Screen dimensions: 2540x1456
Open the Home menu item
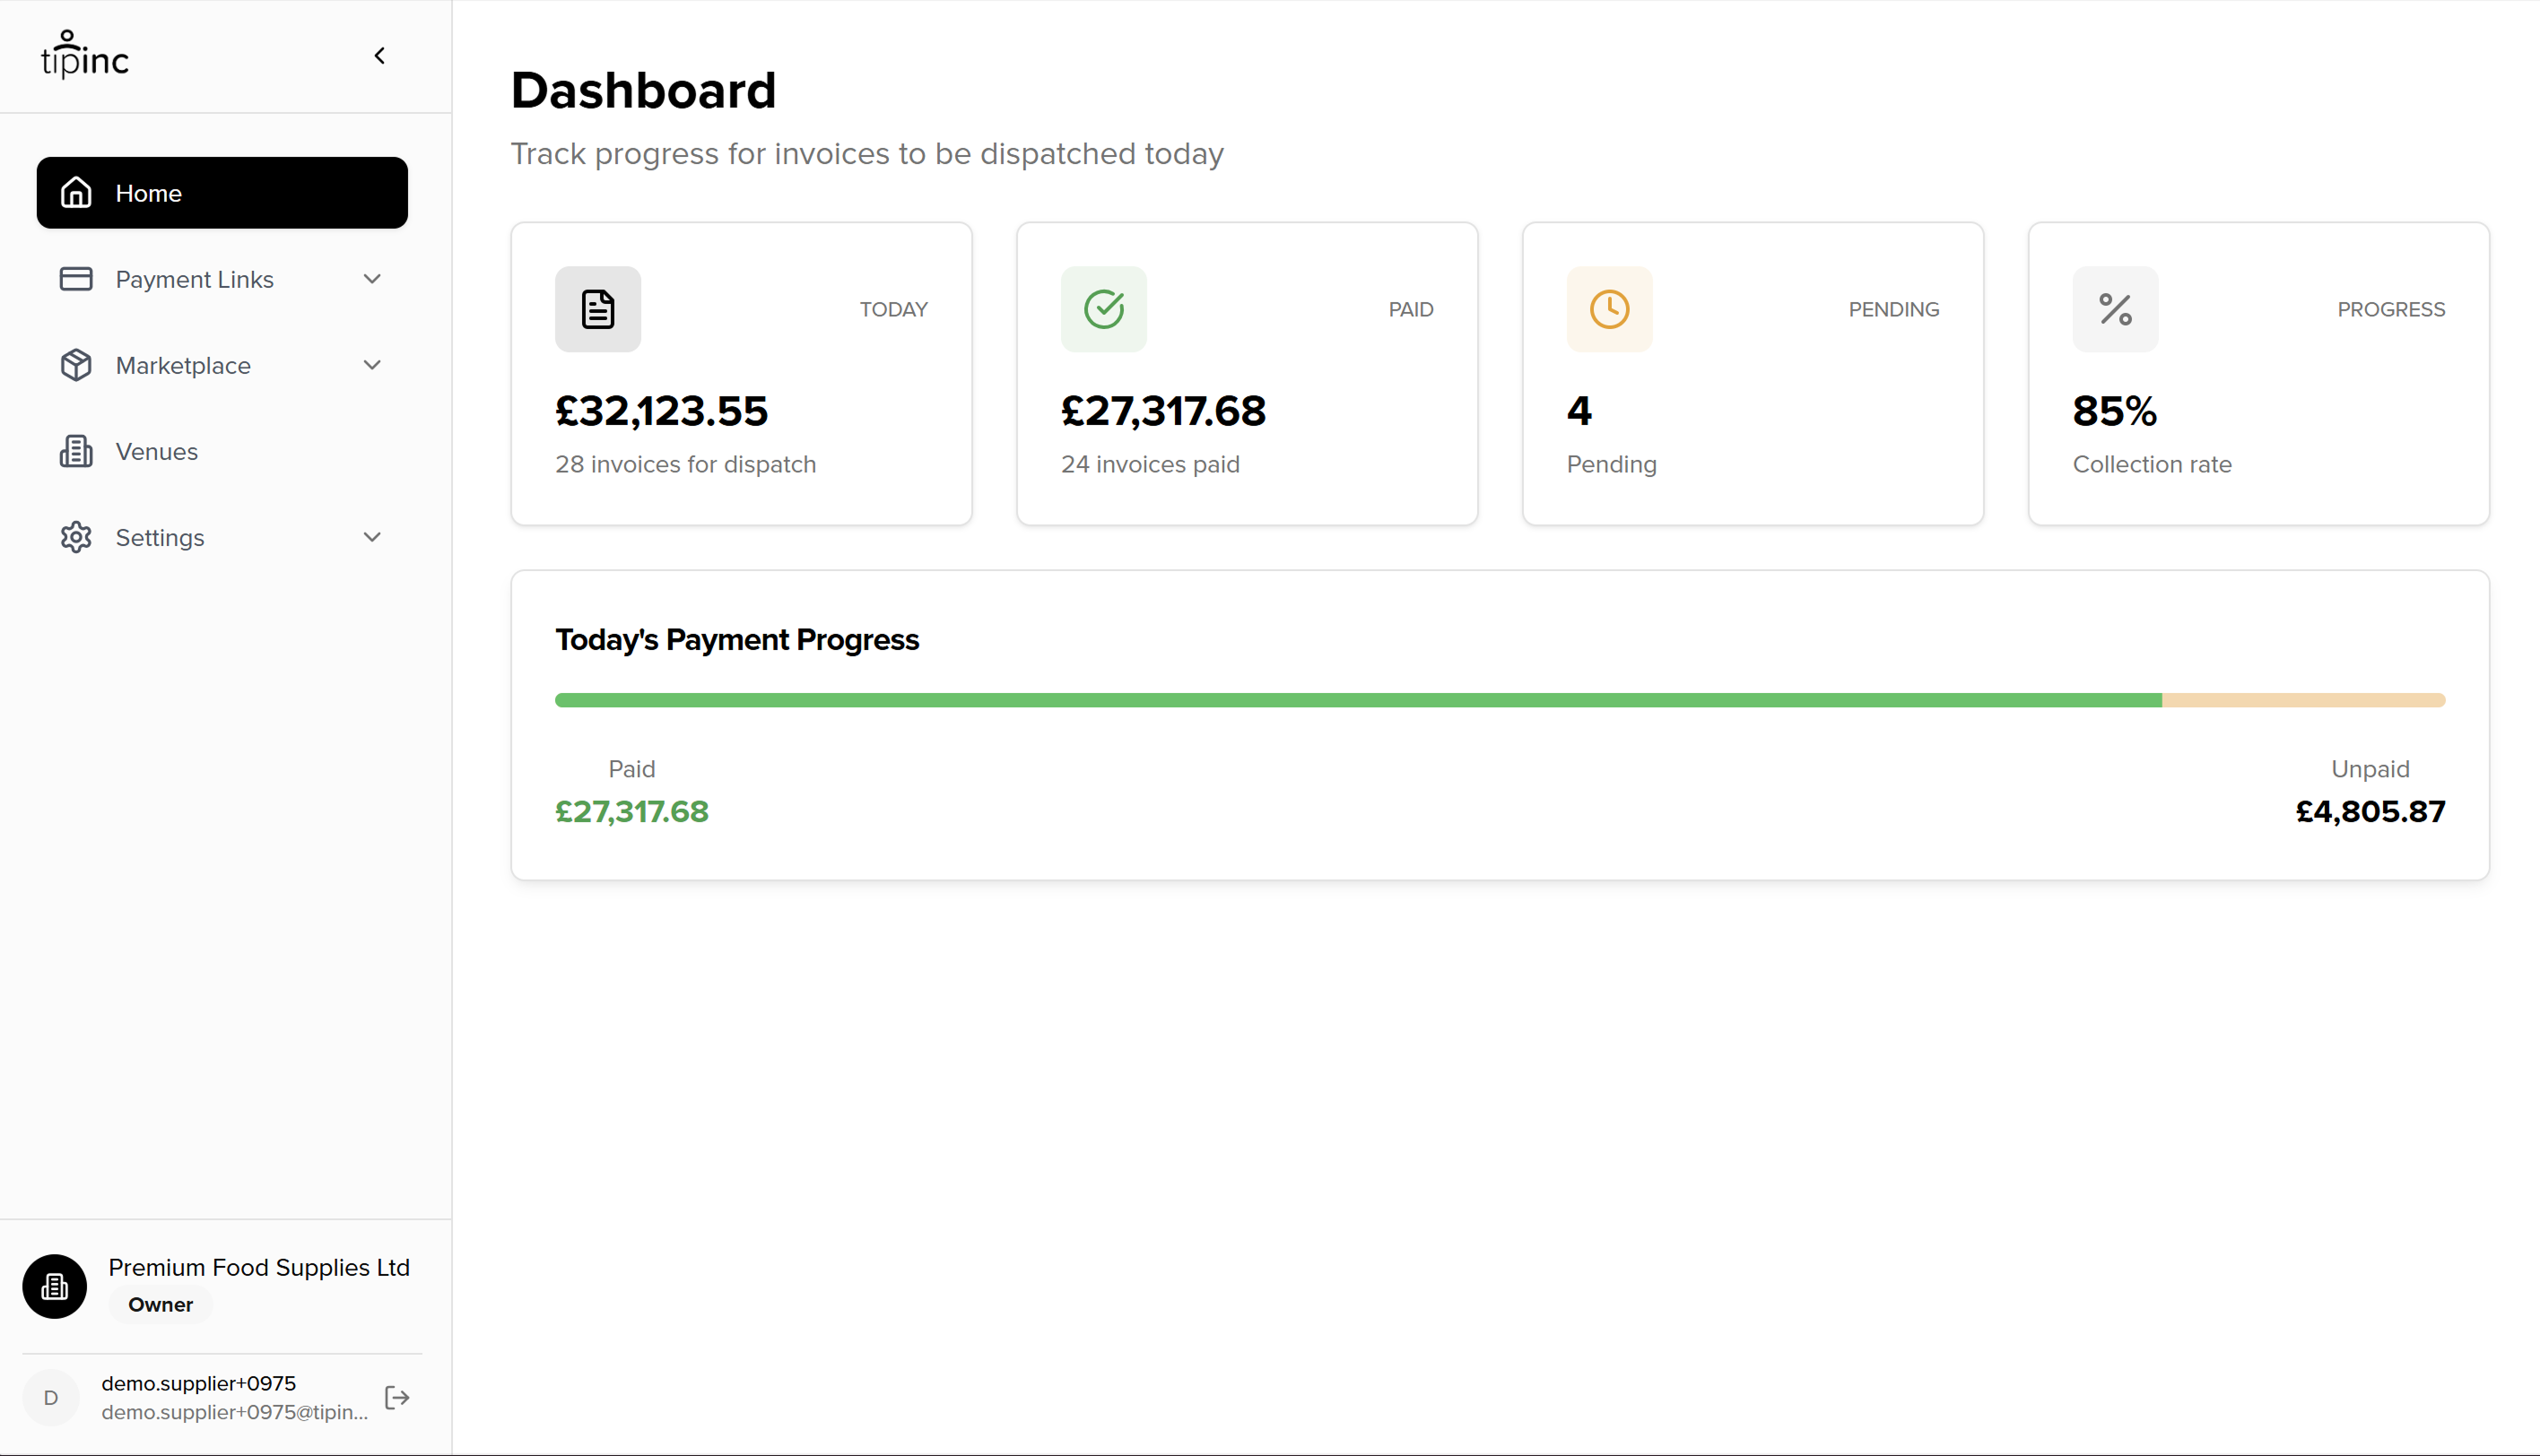point(222,193)
